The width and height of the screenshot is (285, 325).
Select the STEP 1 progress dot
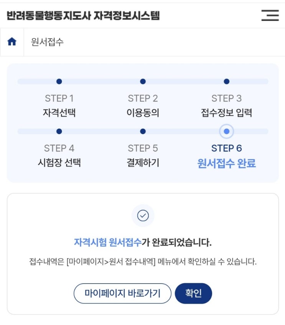pyautogui.click(x=59, y=82)
